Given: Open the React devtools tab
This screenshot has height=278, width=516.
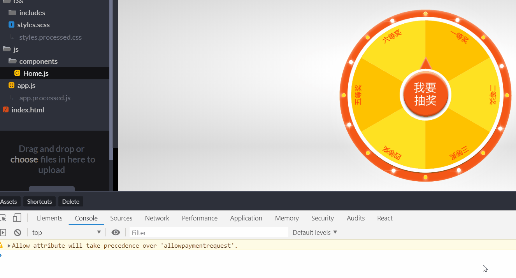Looking at the screenshot, I should point(384,218).
